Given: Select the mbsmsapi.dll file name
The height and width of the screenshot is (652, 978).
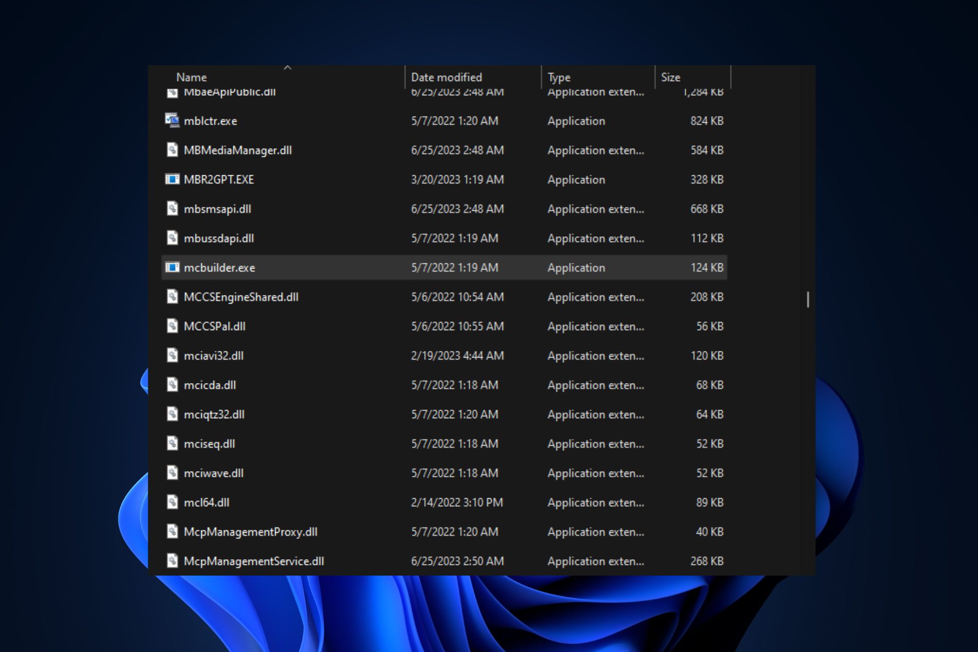Looking at the screenshot, I should point(218,209).
